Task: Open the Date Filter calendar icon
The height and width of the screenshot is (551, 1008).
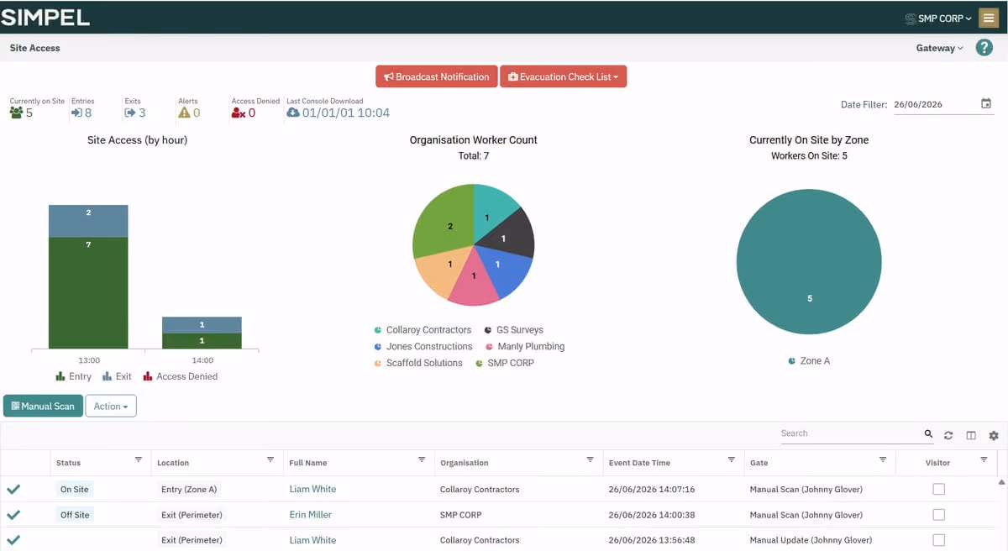Action: click(986, 104)
